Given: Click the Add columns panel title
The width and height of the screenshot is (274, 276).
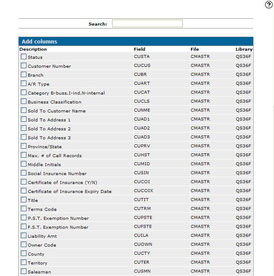Looking at the screenshot, I should pyautogui.click(x=40, y=42).
